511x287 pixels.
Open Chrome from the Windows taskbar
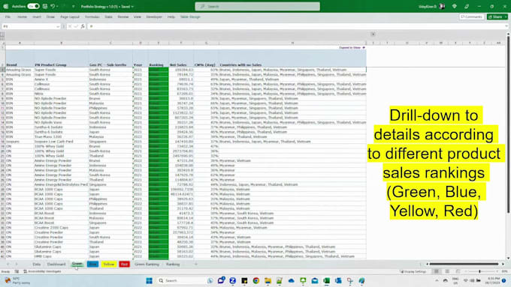[255, 280]
